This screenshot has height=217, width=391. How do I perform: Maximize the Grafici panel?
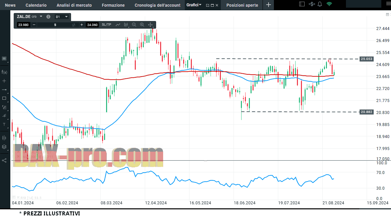point(212,5)
